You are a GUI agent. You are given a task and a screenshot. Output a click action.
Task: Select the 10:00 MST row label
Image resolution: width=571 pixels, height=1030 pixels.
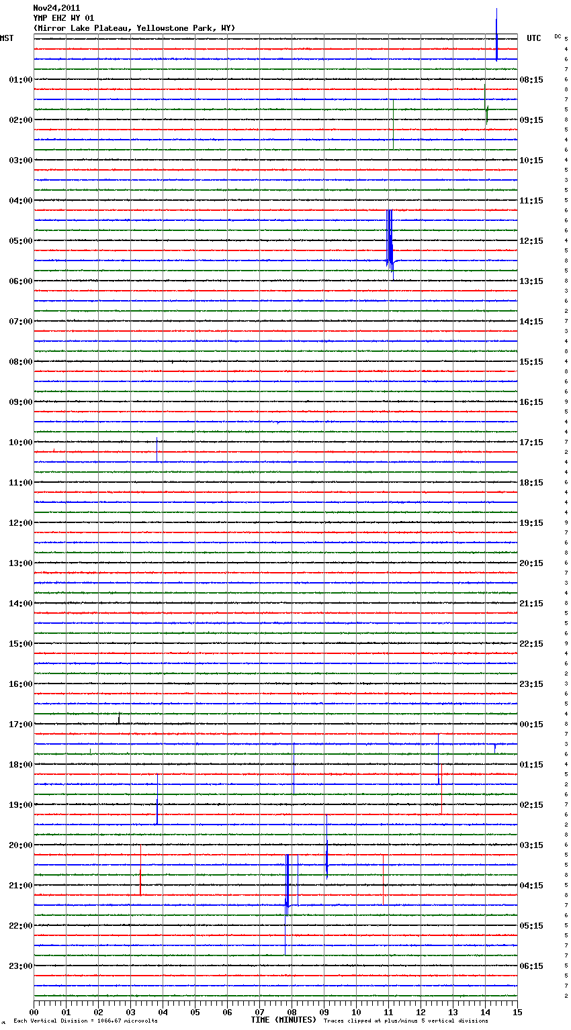pos(21,442)
